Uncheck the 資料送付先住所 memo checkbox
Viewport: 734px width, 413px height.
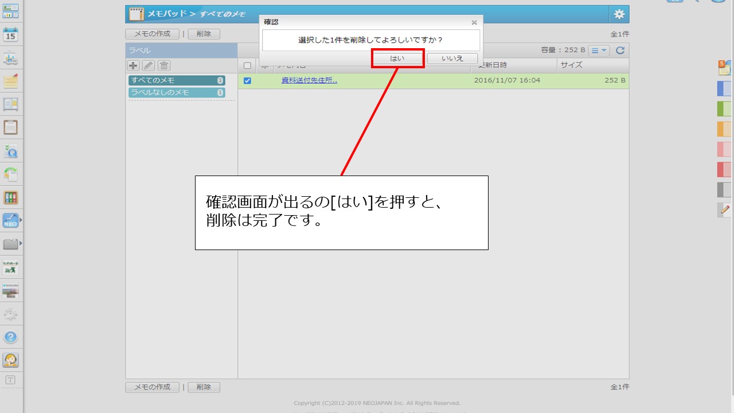(248, 81)
